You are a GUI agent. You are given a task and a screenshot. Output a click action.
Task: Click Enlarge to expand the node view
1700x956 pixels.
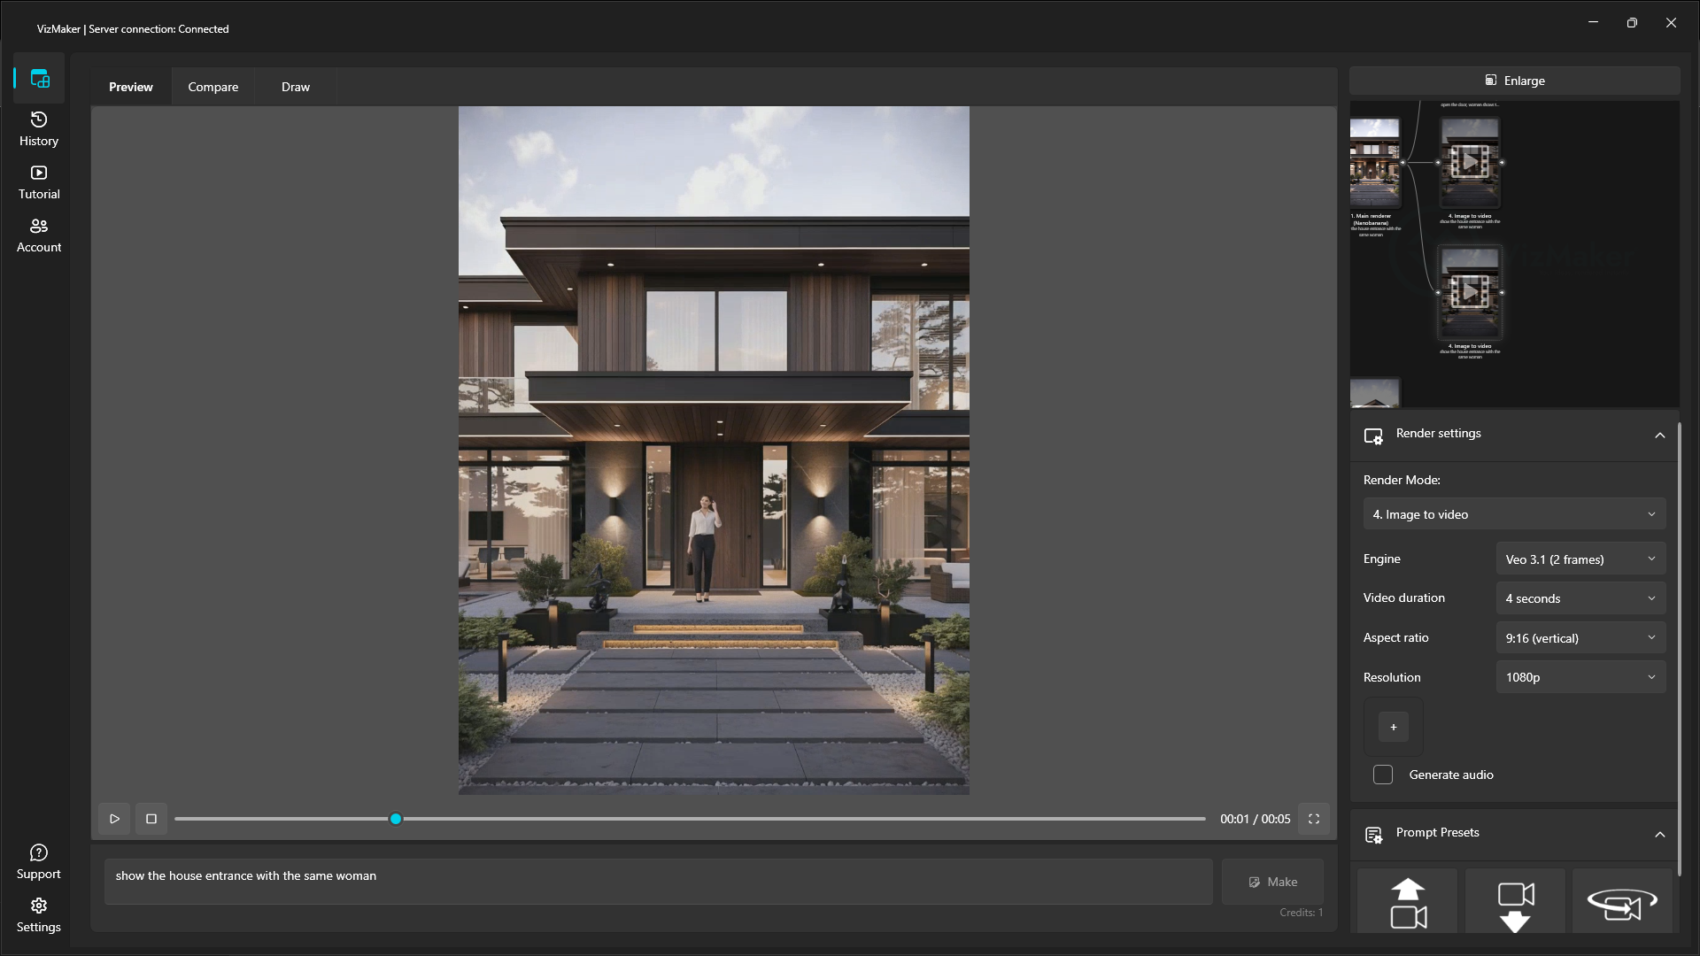point(1515,80)
